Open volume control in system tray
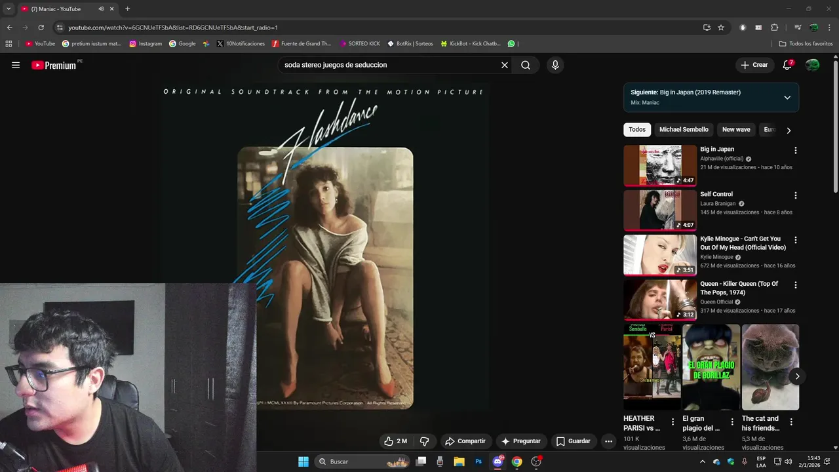The image size is (839, 472). click(788, 462)
